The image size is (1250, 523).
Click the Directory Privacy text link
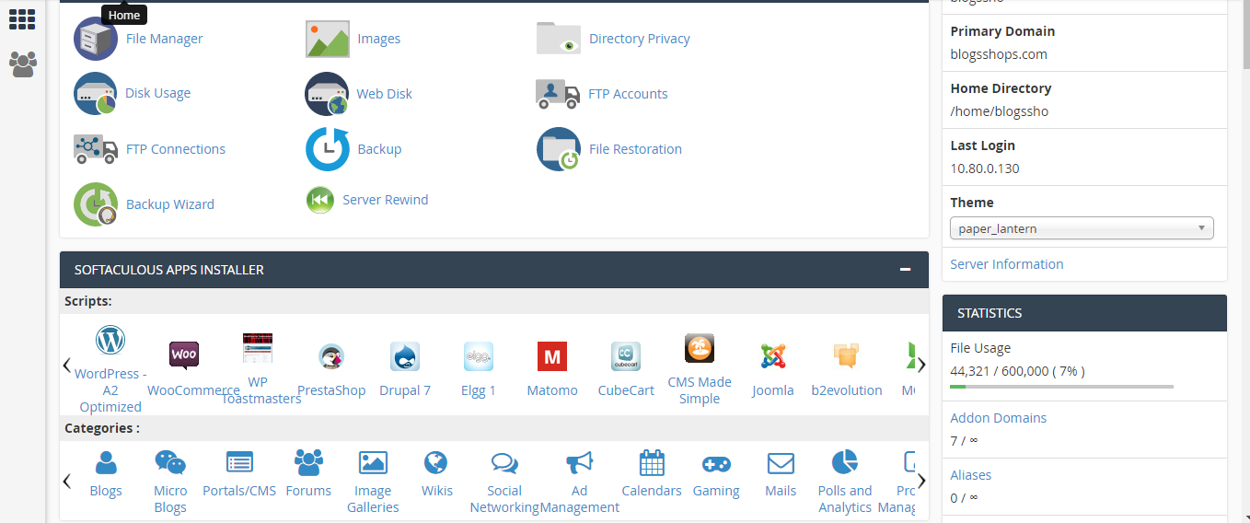tap(639, 39)
